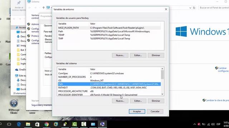Open Seguridad y mantenimiento link
The height and width of the screenshot is (128, 229).
42,105
